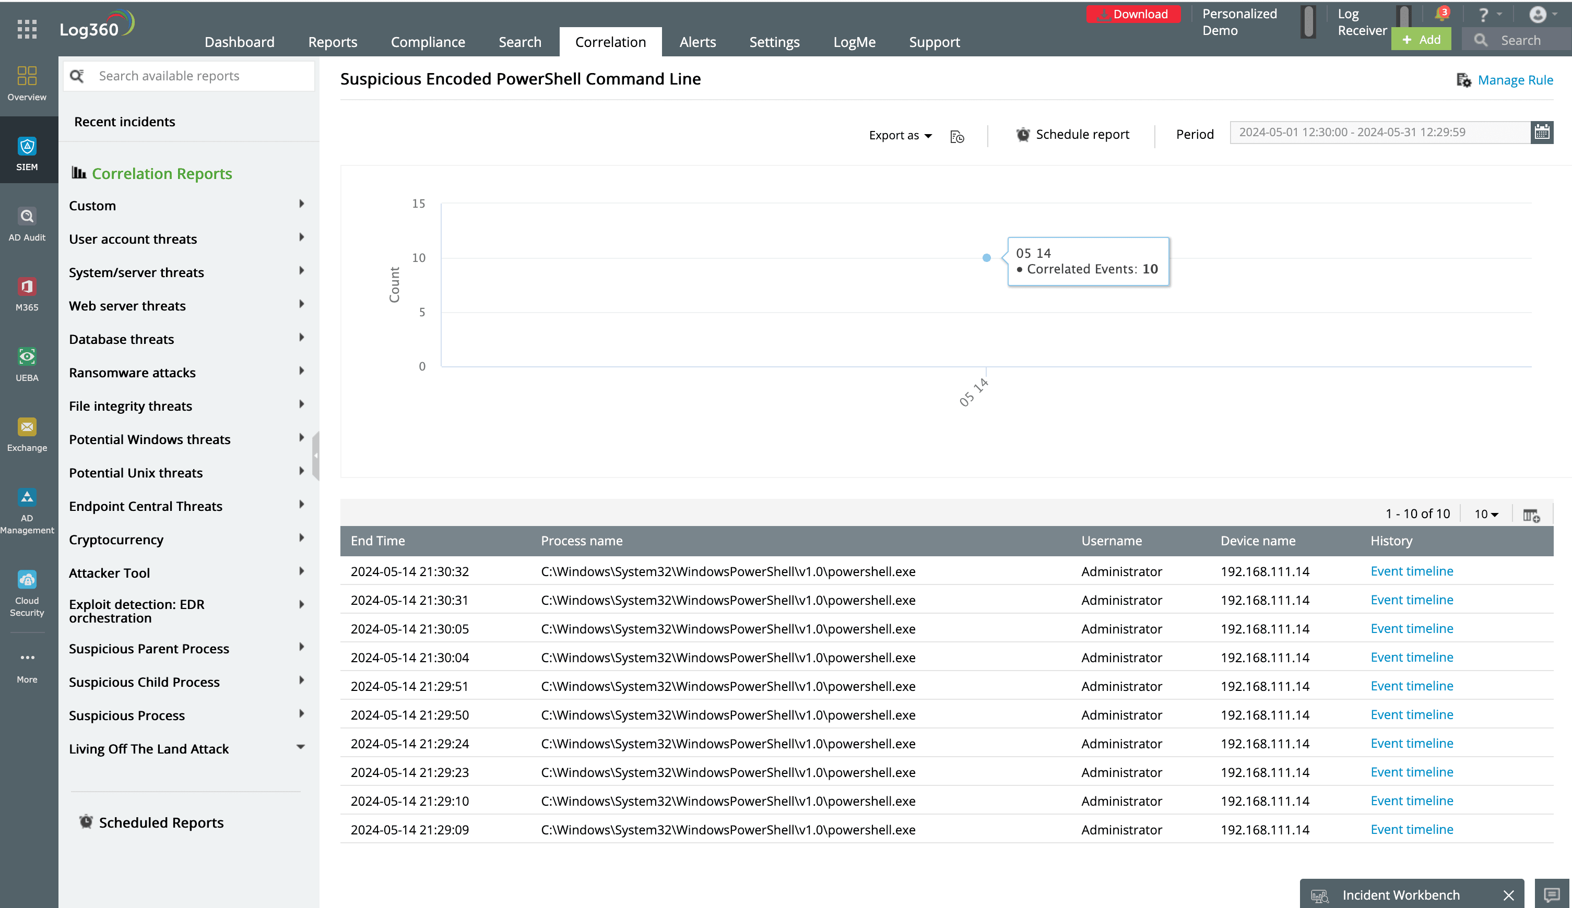Open the apps grid launcher icon

click(x=27, y=29)
